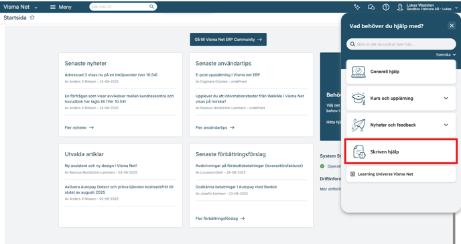Click the help panel search field
The width and height of the screenshot is (461, 244).
click(x=401, y=44)
